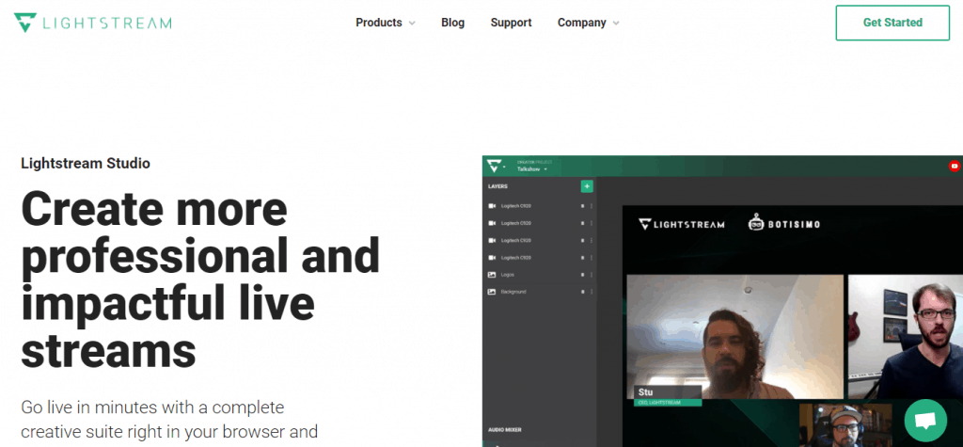Image resolution: width=963 pixels, height=447 pixels.
Task: Click the Lightstream logo inside the studio preview
Action: (x=682, y=224)
